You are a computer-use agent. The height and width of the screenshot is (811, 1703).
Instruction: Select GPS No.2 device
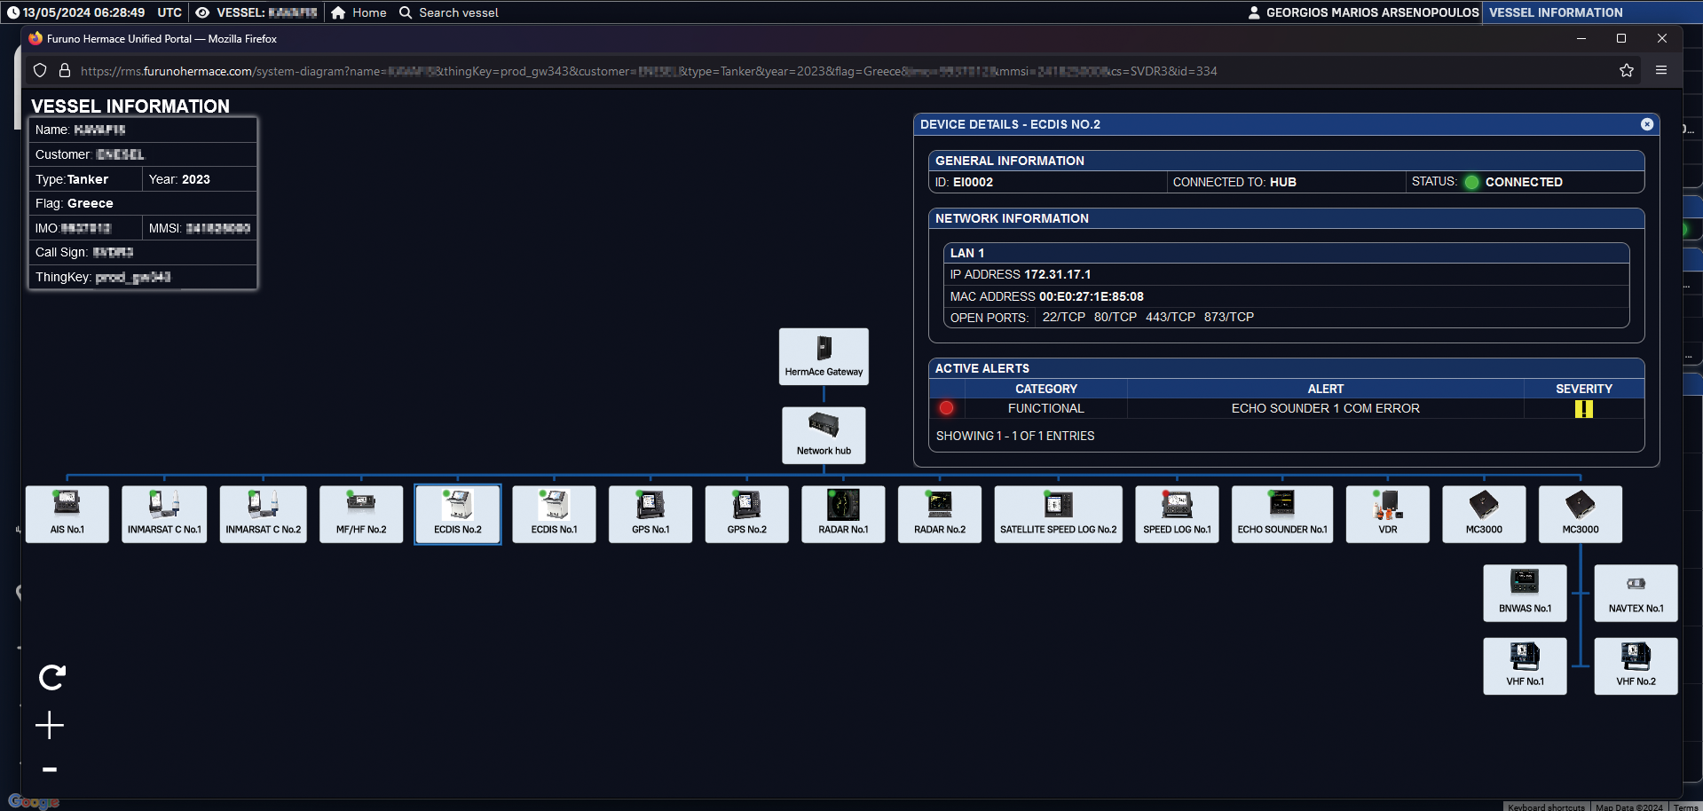click(747, 514)
